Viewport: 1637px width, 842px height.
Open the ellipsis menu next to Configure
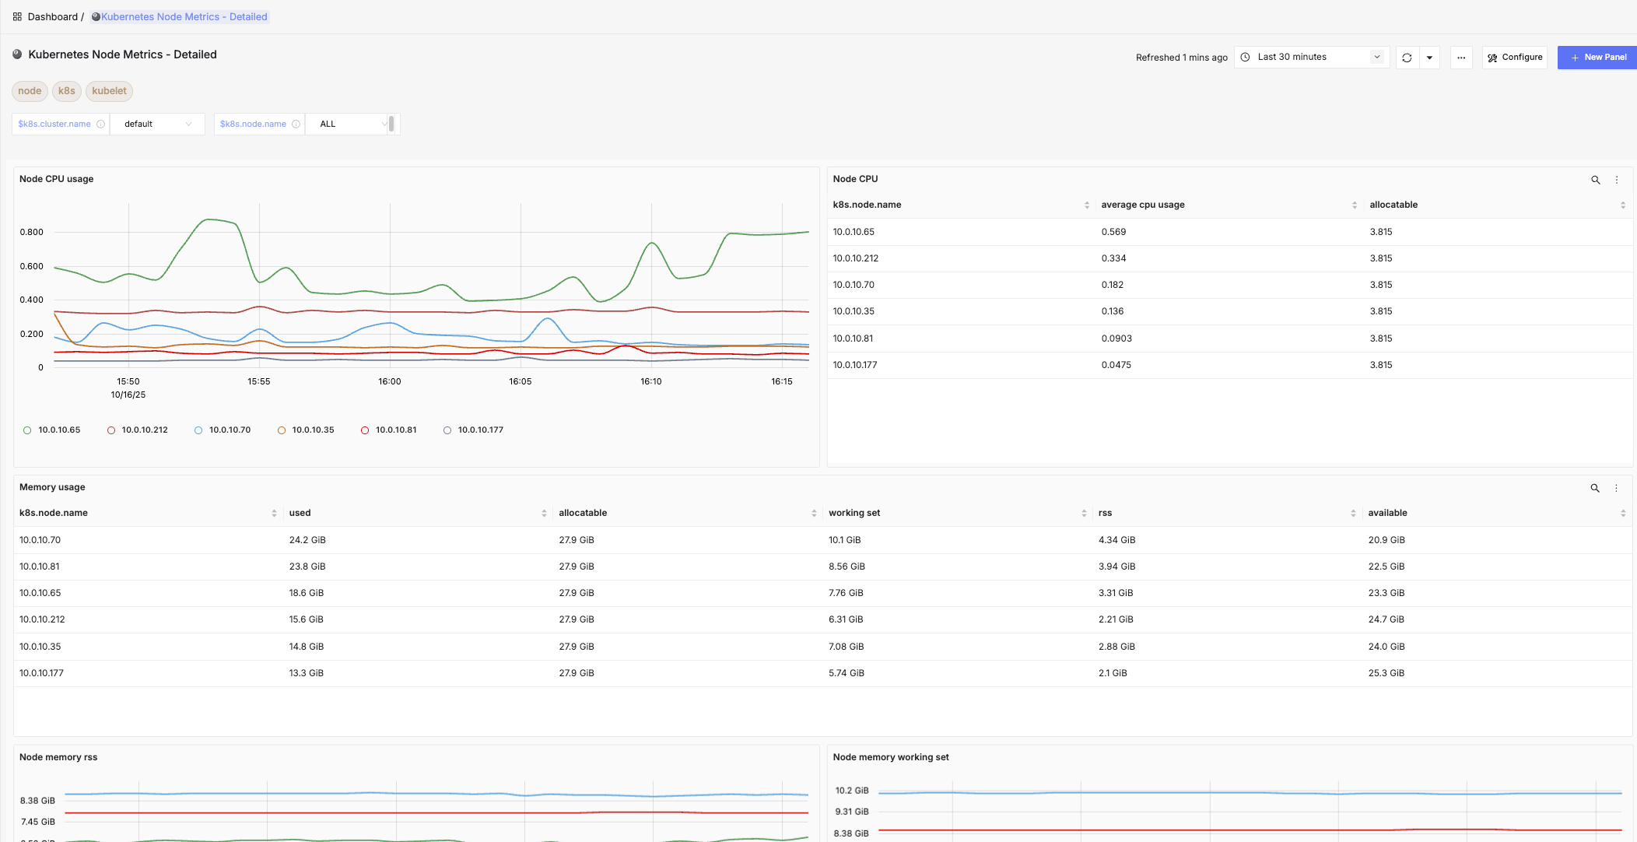[1461, 57]
